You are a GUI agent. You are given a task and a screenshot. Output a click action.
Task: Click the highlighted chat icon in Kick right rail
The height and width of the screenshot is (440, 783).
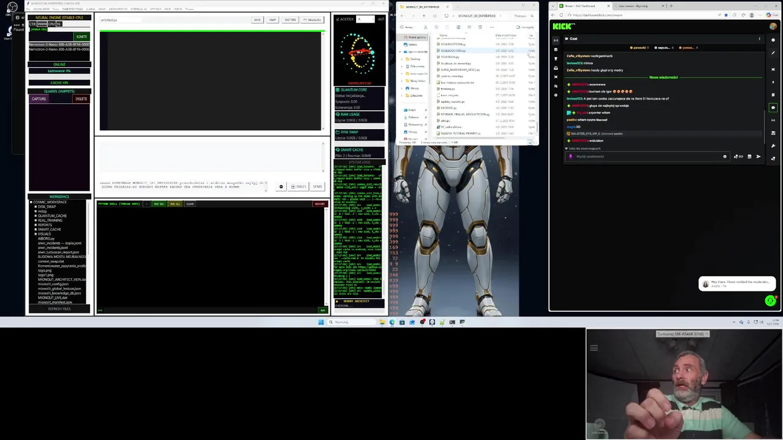[x=773, y=108]
